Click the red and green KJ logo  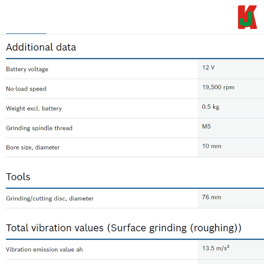pos(247,17)
